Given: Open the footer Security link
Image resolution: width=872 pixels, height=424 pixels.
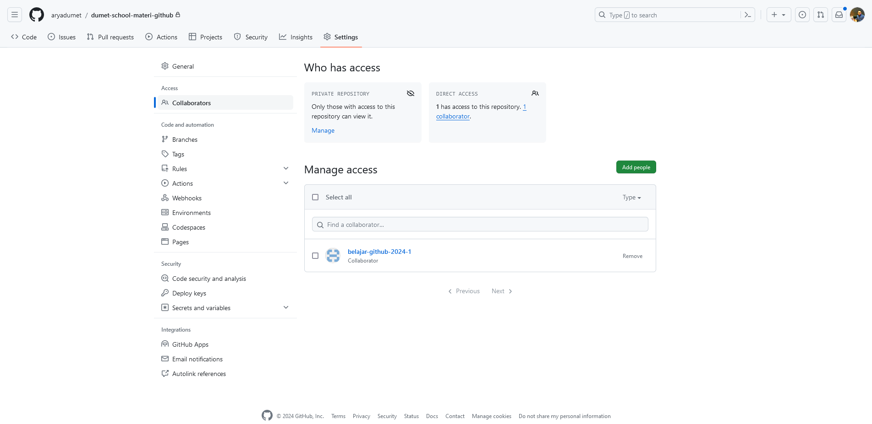Looking at the screenshot, I should 387,416.
